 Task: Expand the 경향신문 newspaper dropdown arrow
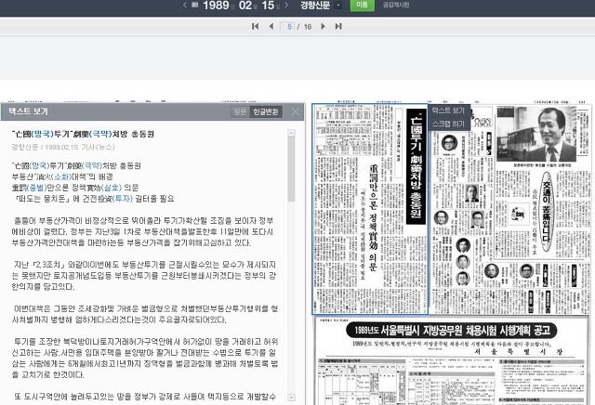coord(338,6)
